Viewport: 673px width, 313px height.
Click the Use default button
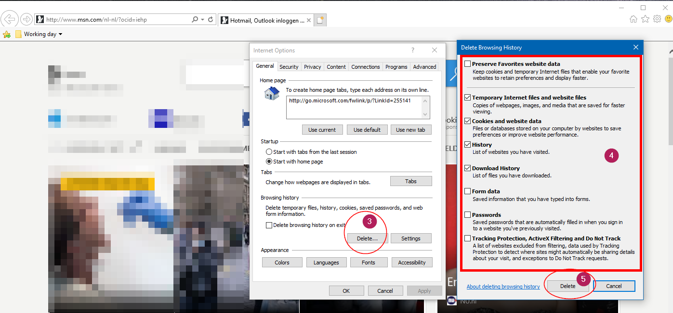point(367,130)
